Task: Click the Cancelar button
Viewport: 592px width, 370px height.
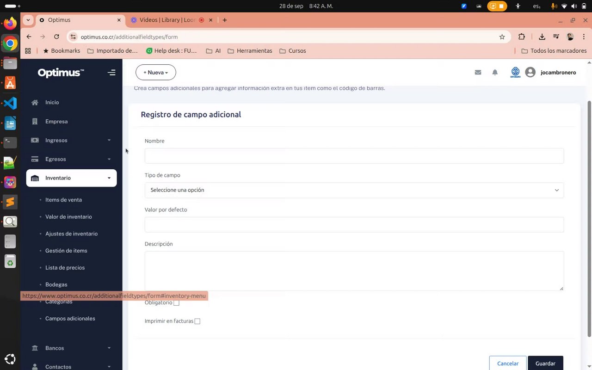Action: pyautogui.click(x=508, y=364)
